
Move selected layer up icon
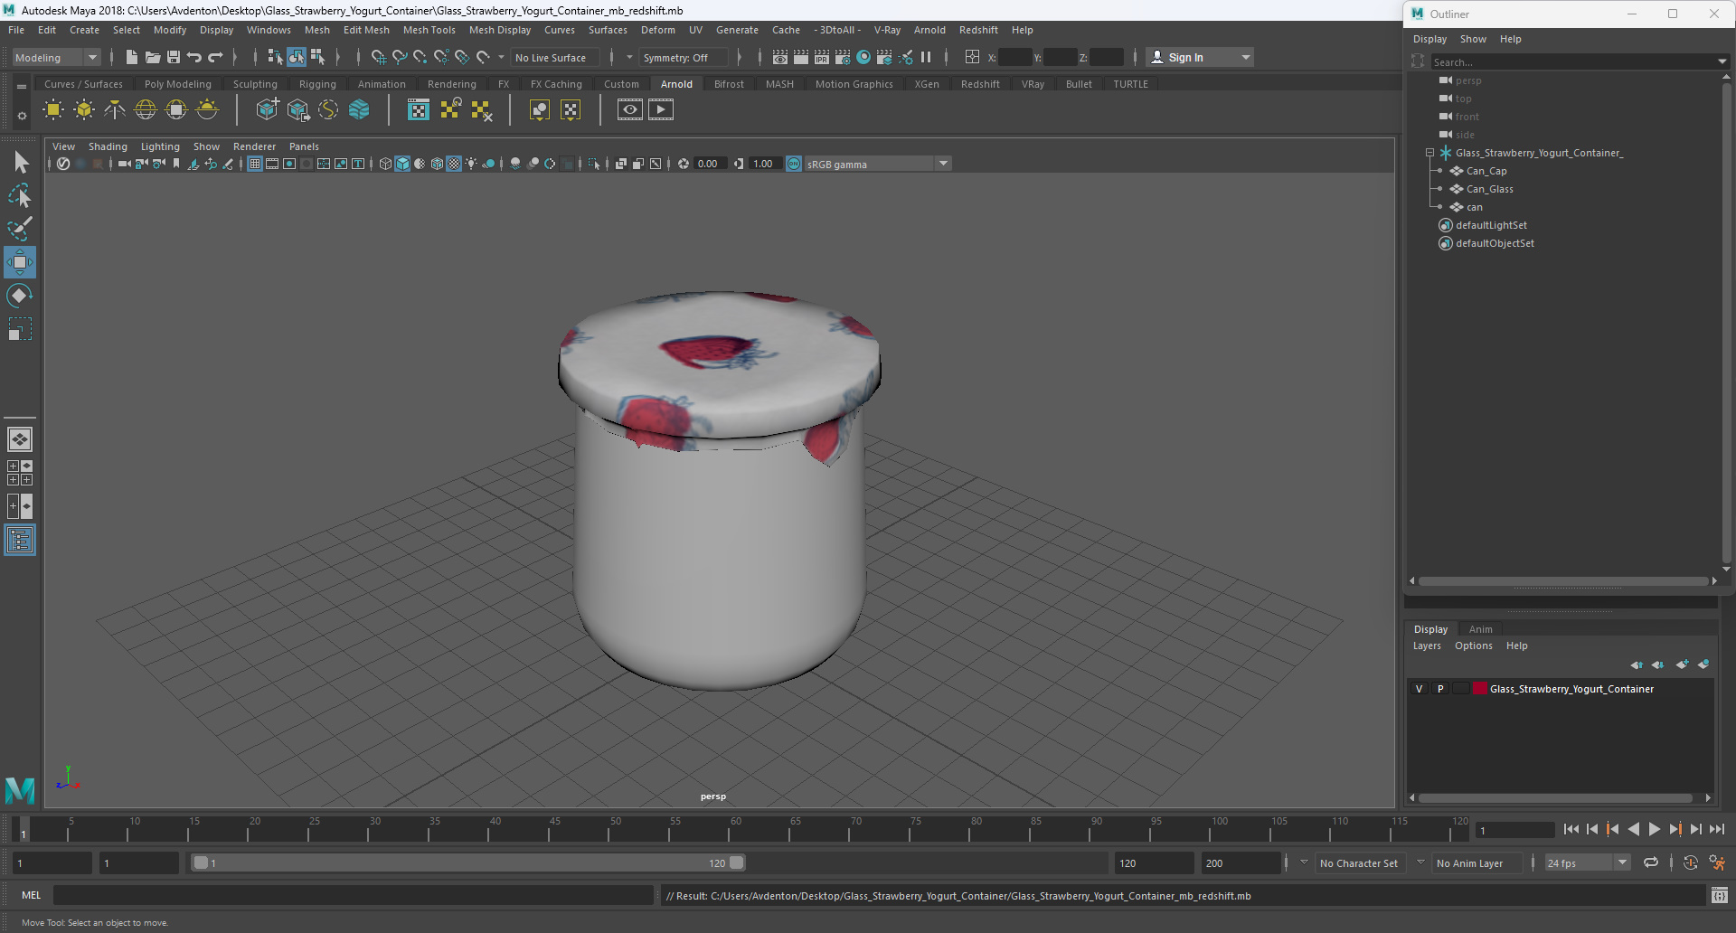pyautogui.click(x=1637, y=664)
